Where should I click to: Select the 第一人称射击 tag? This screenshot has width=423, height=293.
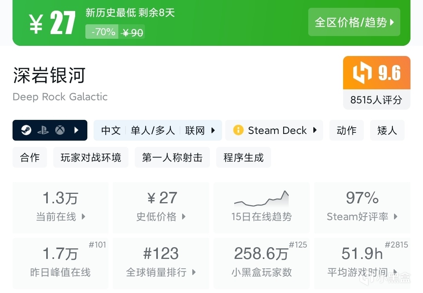click(x=172, y=157)
